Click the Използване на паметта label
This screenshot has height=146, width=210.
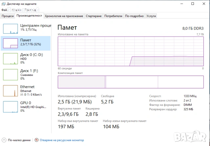[73, 34]
